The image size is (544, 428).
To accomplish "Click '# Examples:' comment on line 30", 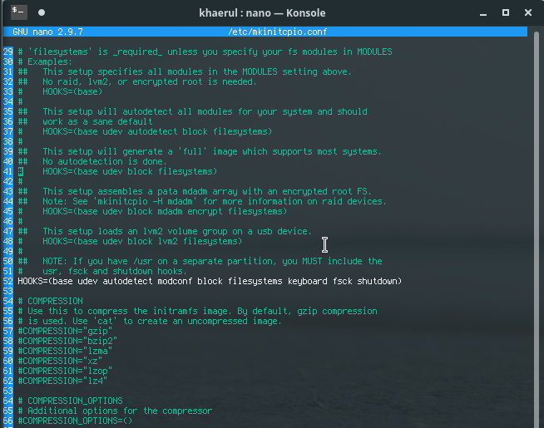I will tap(45, 62).
